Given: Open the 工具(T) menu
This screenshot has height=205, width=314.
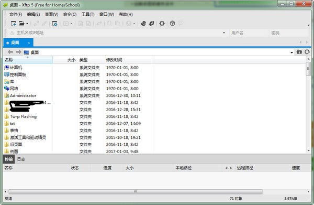Looking at the screenshot, I should coord(88,15).
